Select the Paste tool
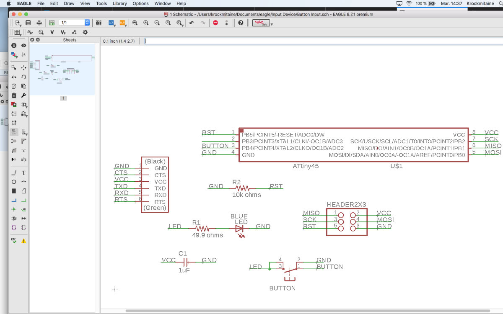The image size is (503, 314). 24,86
